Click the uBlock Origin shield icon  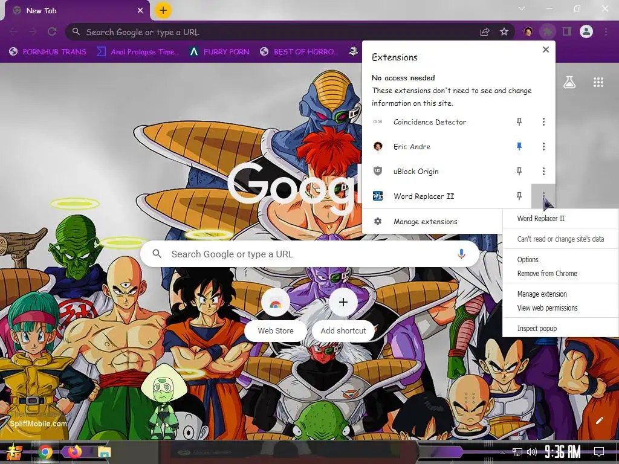tap(377, 171)
